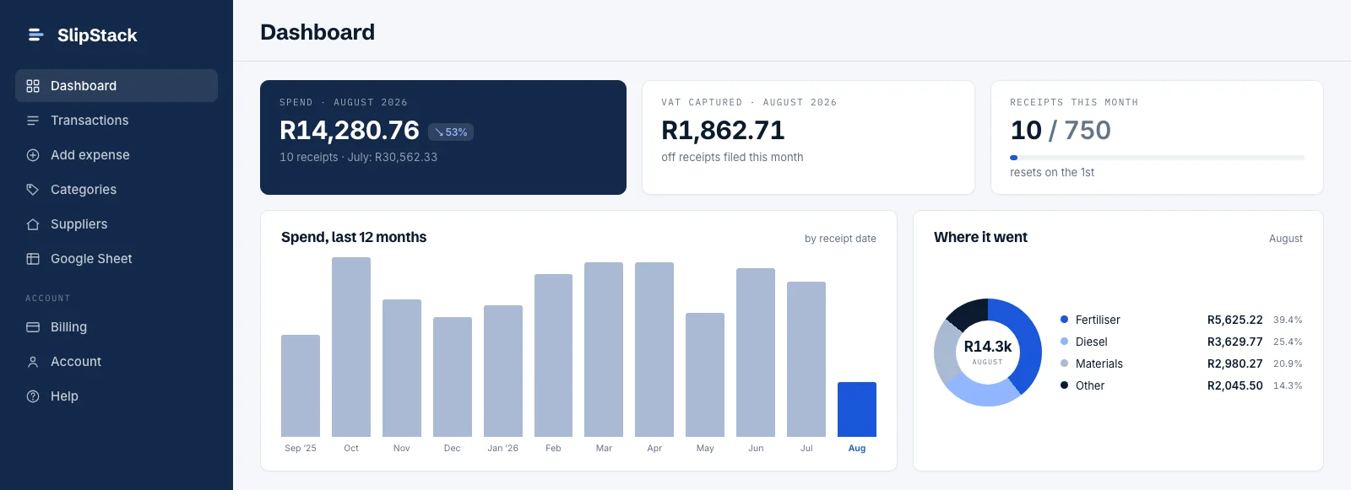Click the Fertiliser amount R5,625.22
1351x490 pixels.
point(1234,320)
